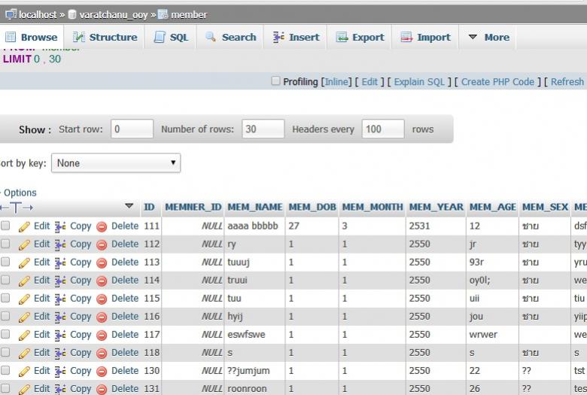587x395 pixels.
Task: Open the More tab dropdown menu
Action: (x=488, y=37)
